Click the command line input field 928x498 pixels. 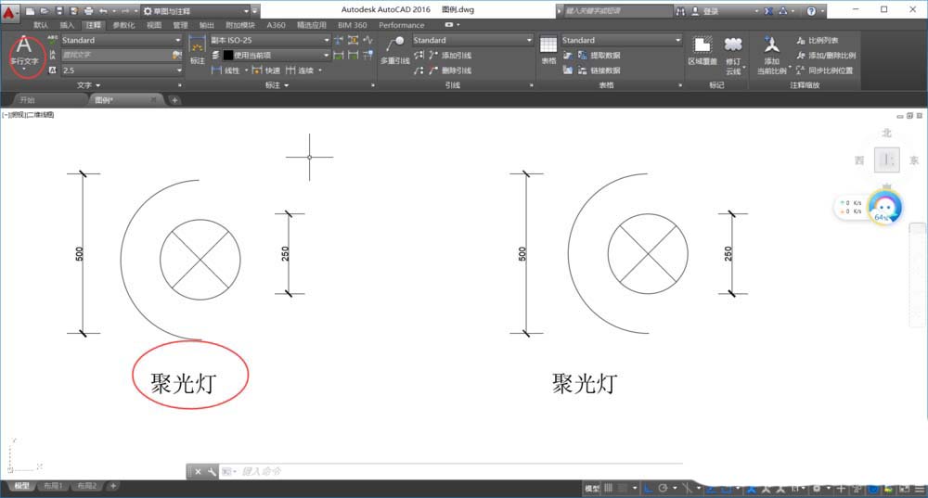pyautogui.click(x=371, y=471)
